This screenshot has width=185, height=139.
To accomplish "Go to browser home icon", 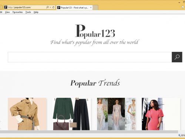I will coord(183,7).
